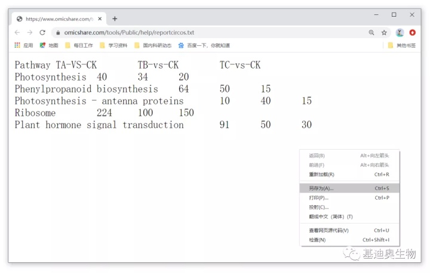Click the lock icon in address bar
This screenshot has width=430, height=273.
[x=58, y=33]
